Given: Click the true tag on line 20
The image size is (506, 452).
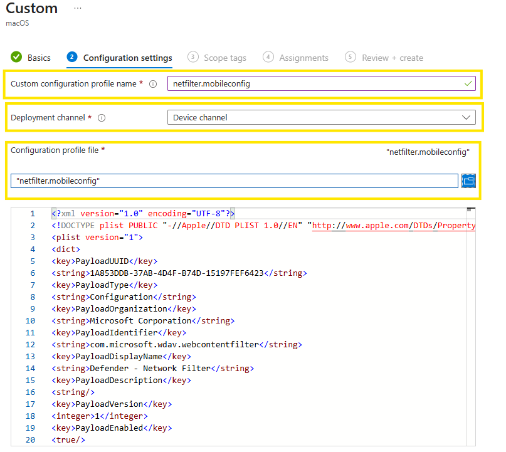Looking at the screenshot, I should [68, 440].
